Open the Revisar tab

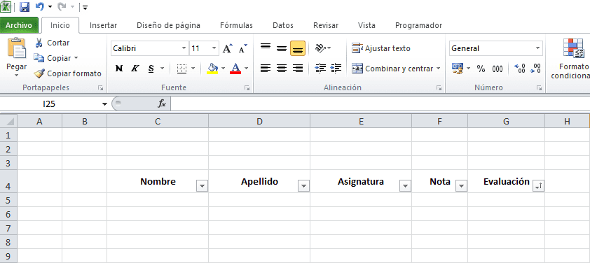coord(326,25)
